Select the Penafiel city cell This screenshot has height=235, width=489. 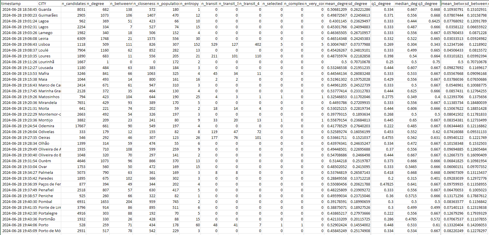pyautogui.click(x=49, y=190)
